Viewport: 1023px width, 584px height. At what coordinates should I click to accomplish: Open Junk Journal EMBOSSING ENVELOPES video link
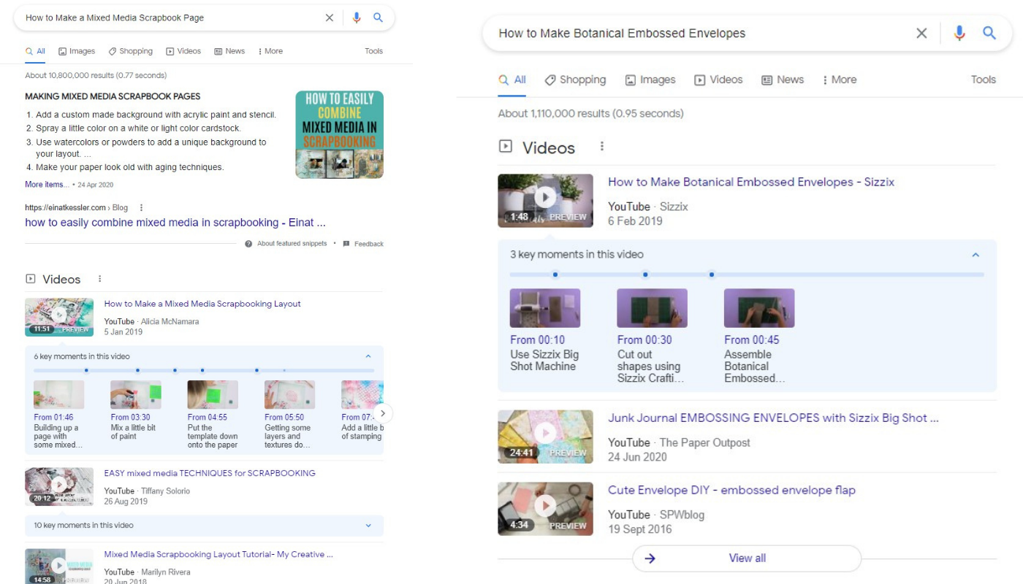coord(773,418)
